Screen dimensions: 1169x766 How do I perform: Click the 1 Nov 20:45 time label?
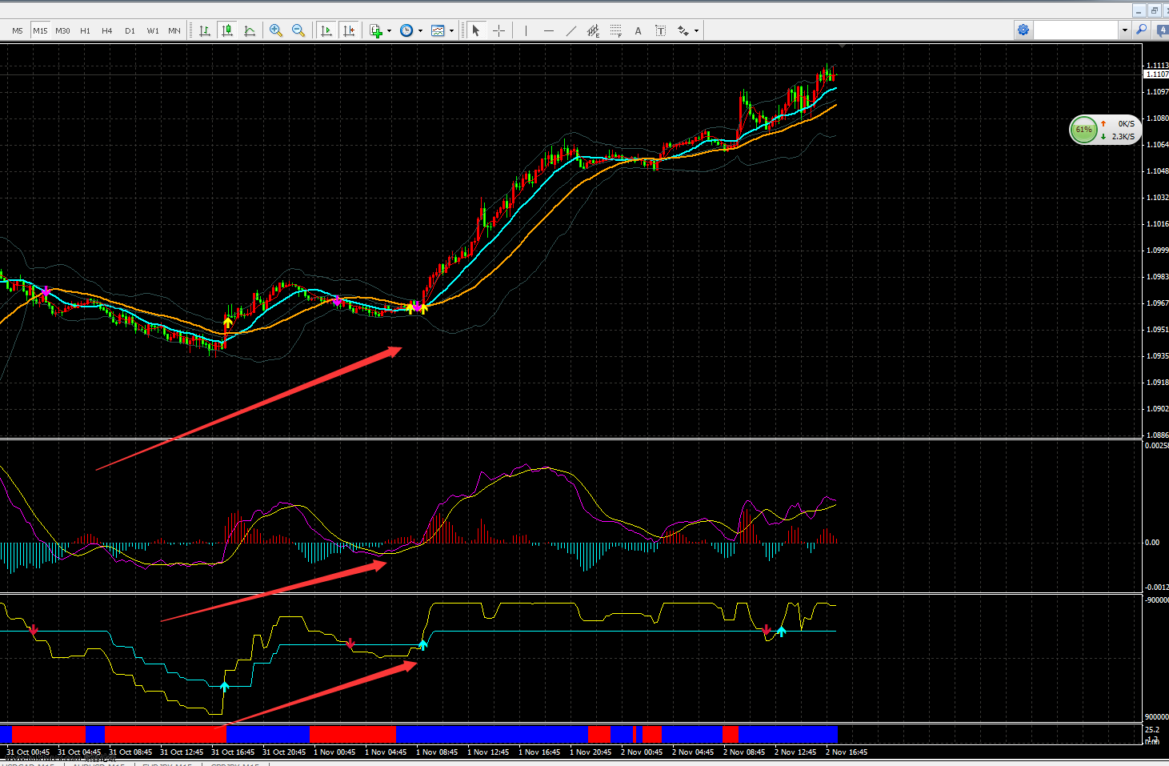(x=591, y=752)
